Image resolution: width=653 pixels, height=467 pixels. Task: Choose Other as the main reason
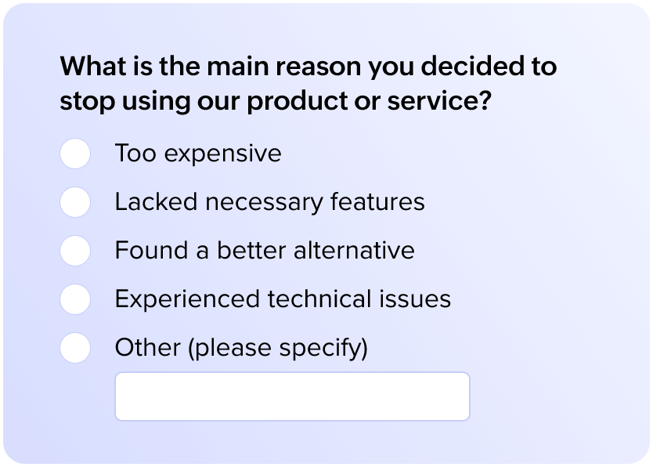tap(75, 347)
